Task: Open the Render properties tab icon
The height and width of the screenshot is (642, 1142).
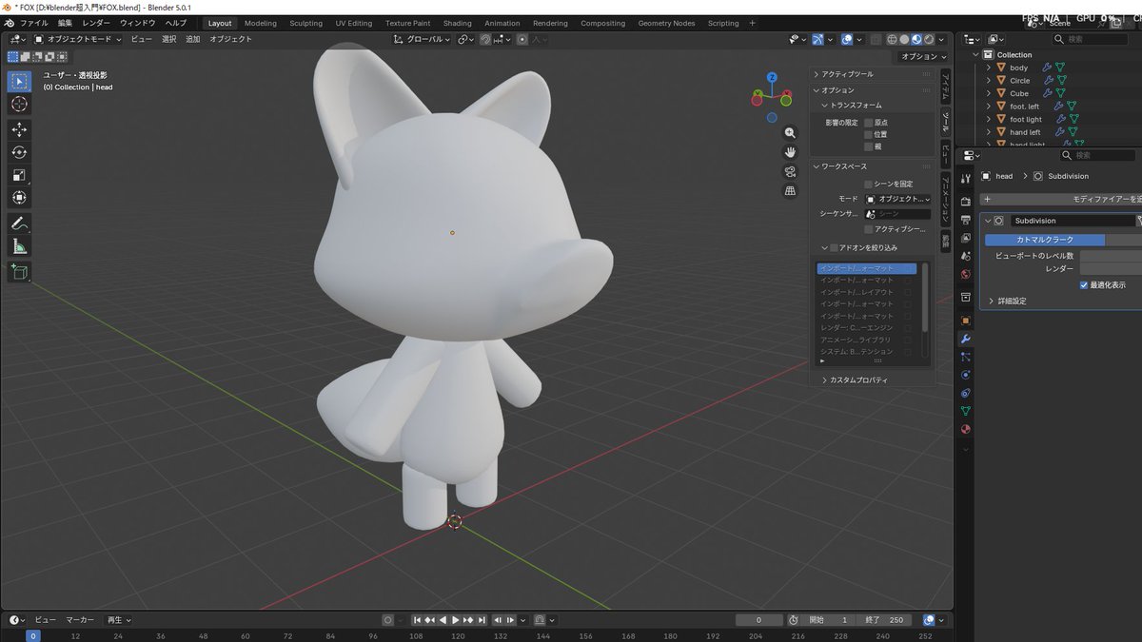Action: (965, 202)
